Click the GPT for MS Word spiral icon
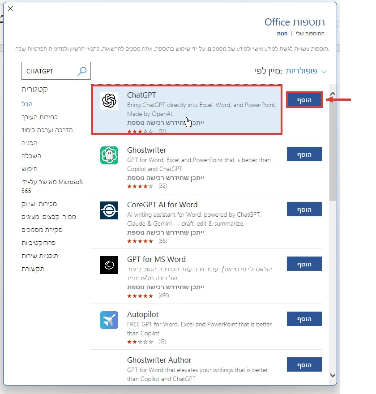The image size is (376, 394). pyautogui.click(x=109, y=265)
